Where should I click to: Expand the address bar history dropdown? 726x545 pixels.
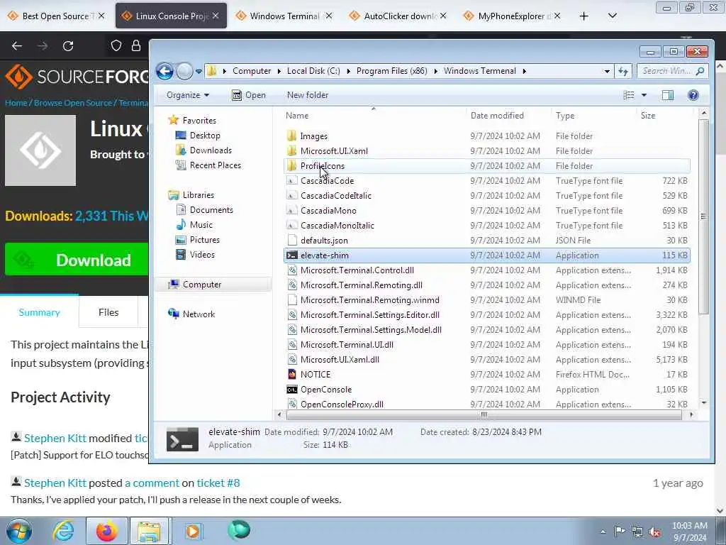[607, 72]
